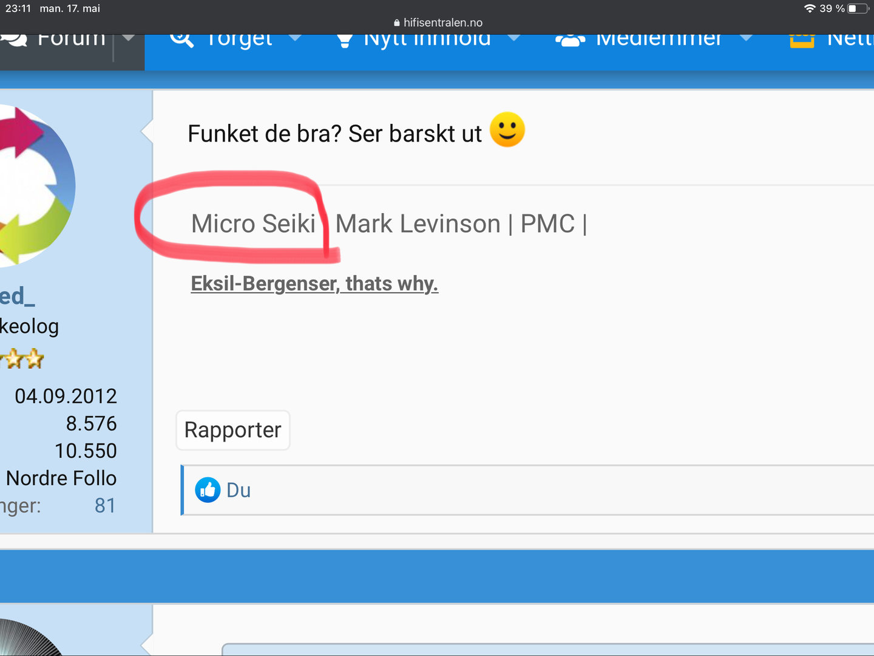Tap the hifisentralen.no address bar

(438, 22)
